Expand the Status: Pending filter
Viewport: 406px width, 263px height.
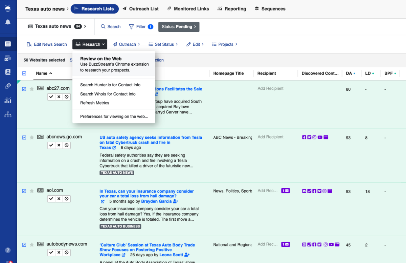tap(179, 27)
